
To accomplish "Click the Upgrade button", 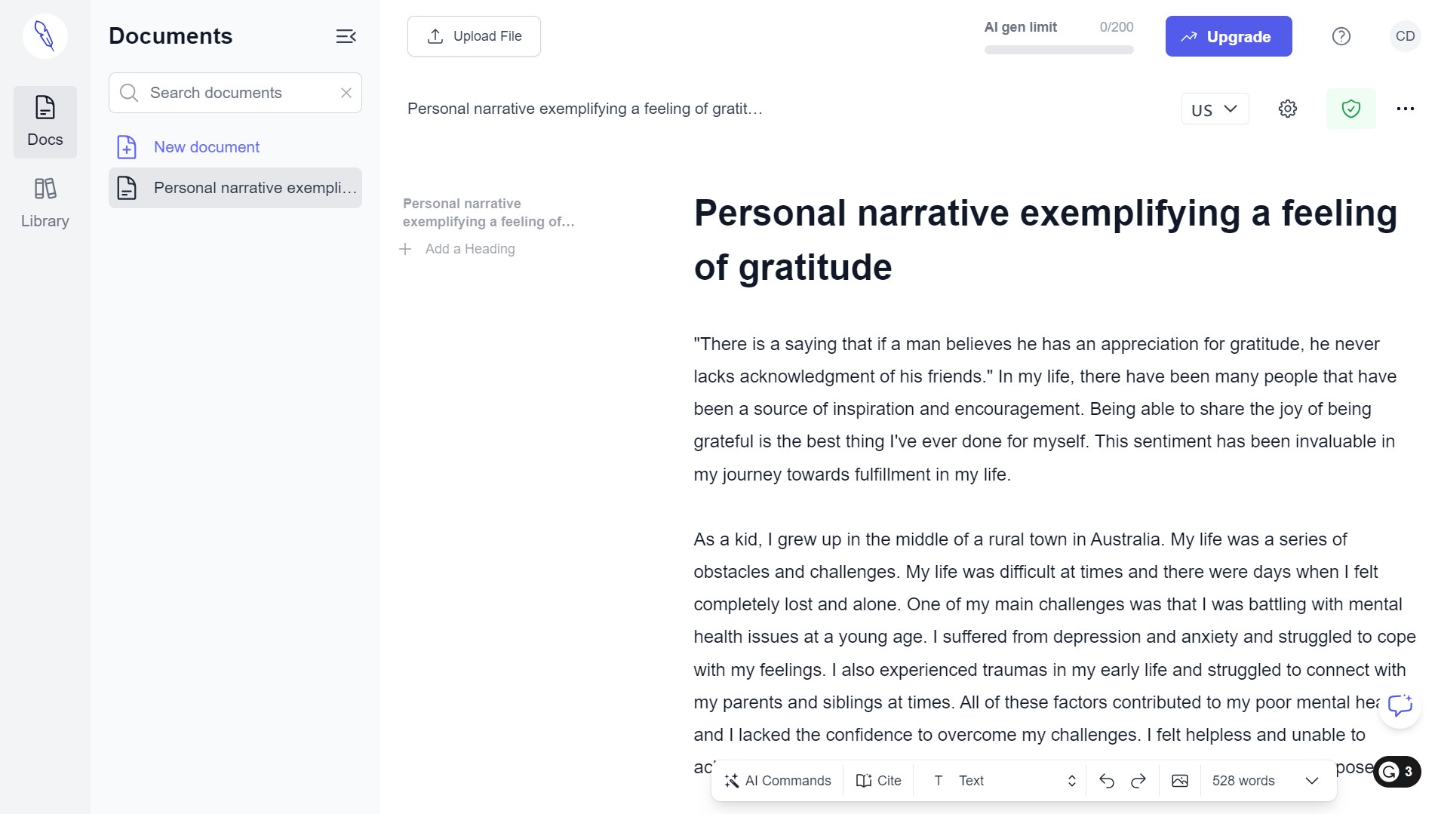I will (x=1228, y=36).
